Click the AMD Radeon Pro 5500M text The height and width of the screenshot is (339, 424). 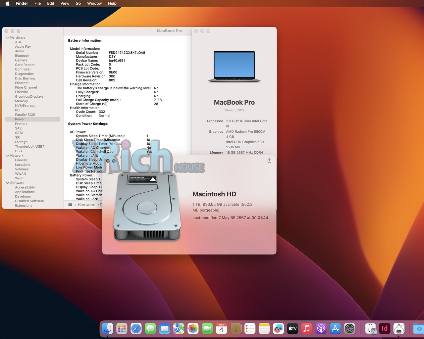point(245,131)
